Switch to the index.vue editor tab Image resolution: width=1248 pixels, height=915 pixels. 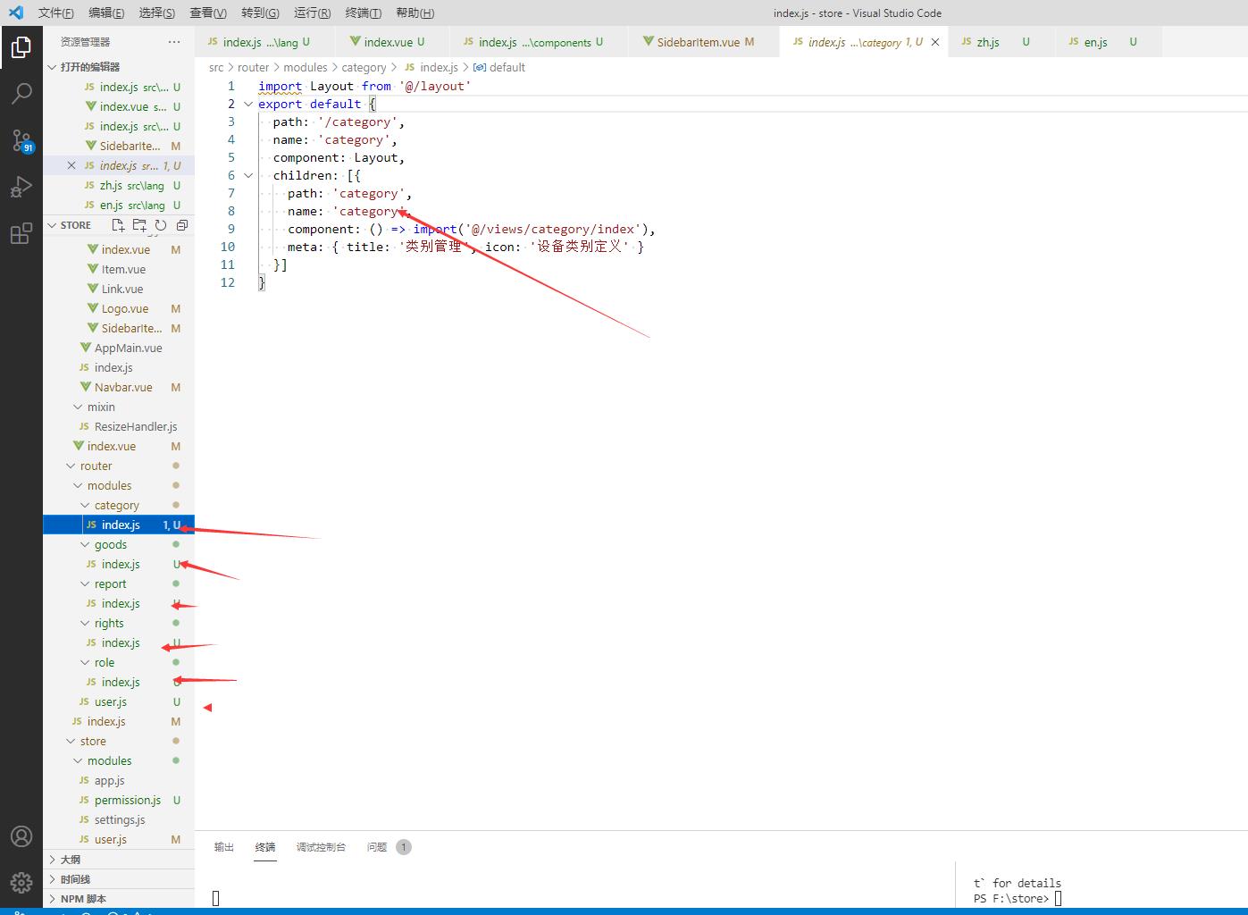click(x=393, y=42)
